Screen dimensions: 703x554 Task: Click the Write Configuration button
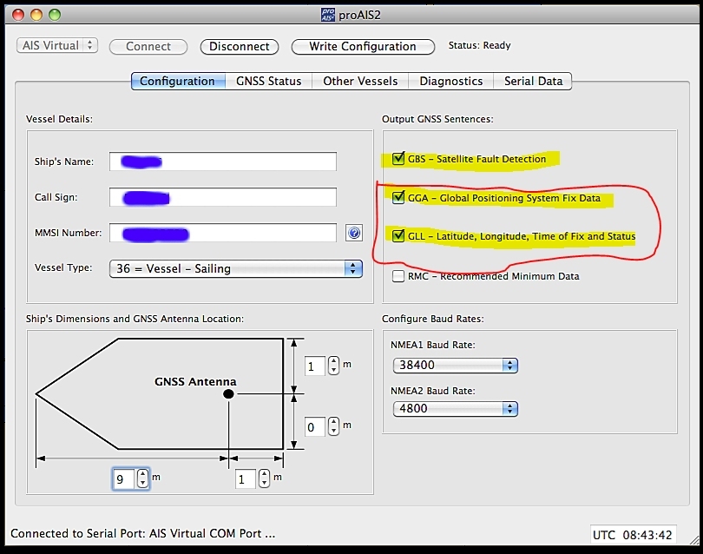pyautogui.click(x=363, y=46)
